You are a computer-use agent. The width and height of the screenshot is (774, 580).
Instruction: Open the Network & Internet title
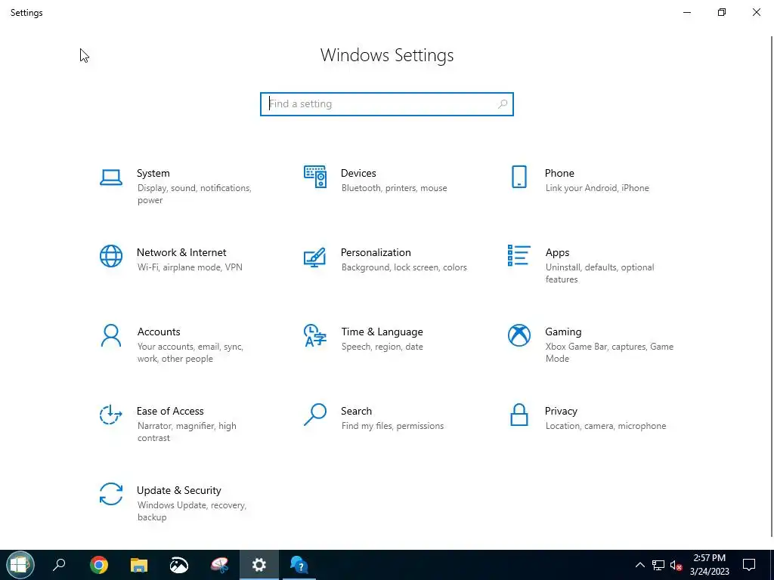181,252
